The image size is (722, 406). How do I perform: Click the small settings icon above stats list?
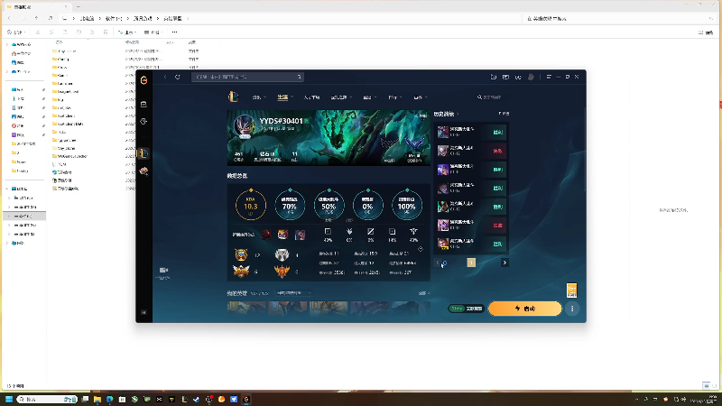click(x=421, y=249)
